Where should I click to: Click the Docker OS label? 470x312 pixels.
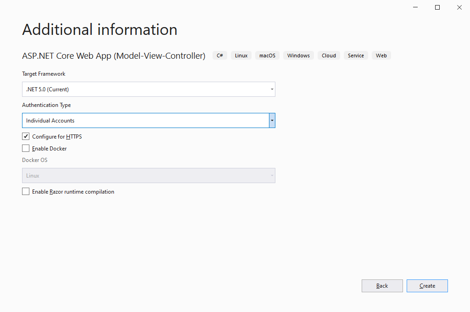click(35, 160)
